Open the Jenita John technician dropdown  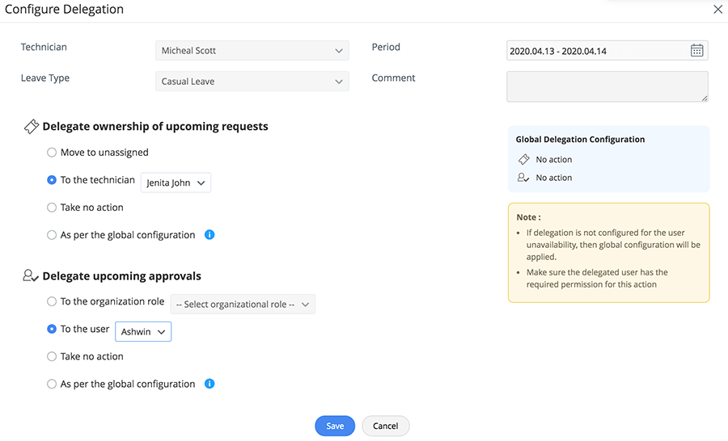coord(176,183)
